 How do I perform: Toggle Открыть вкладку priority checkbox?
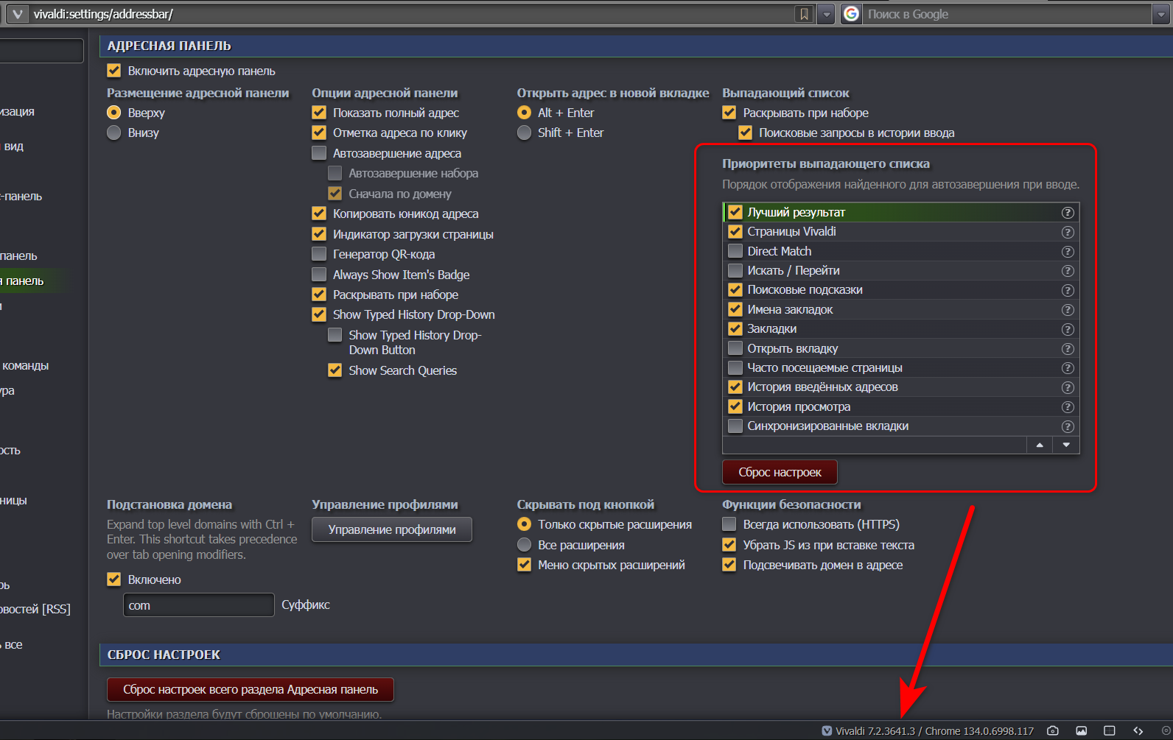point(735,348)
